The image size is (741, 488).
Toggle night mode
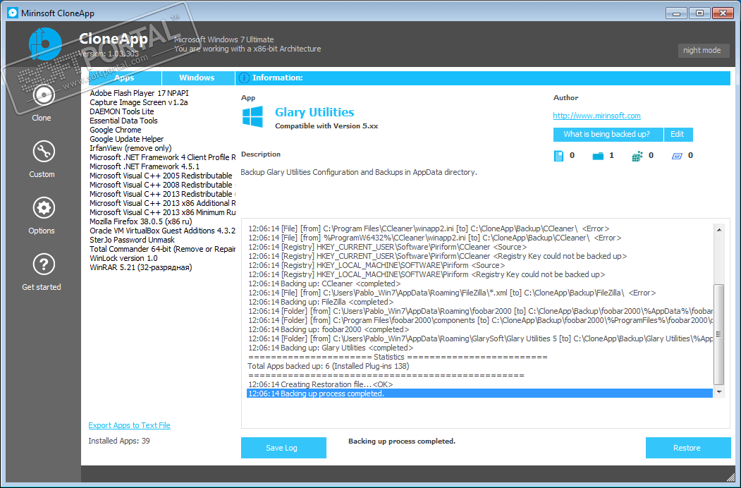(x=702, y=50)
